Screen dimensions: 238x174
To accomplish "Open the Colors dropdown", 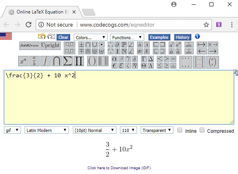I will pyautogui.click(x=90, y=37).
